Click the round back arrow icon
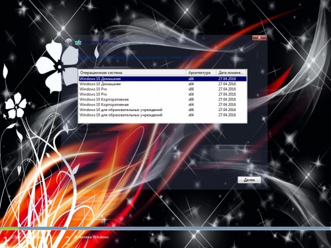Viewport: 331px width, 248px height. click(x=69, y=42)
